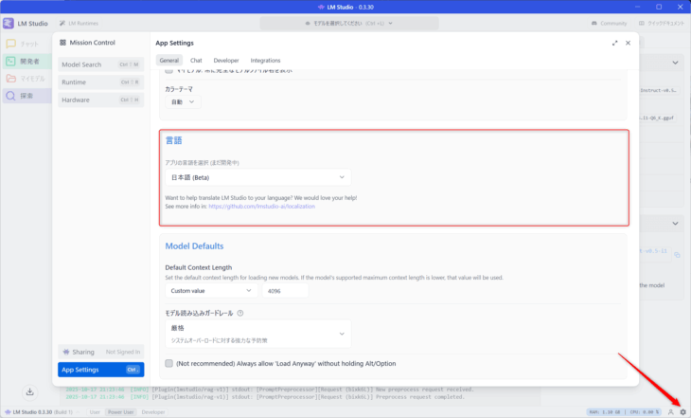Select the green developer icon in sidebar
The image size is (691, 418).
click(10, 61)
